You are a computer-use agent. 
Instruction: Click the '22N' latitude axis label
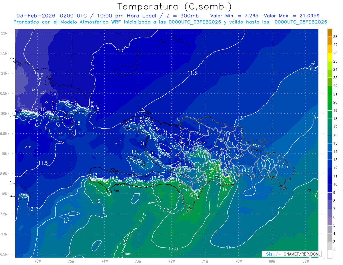pyautogui.click(x=5, y=33)
